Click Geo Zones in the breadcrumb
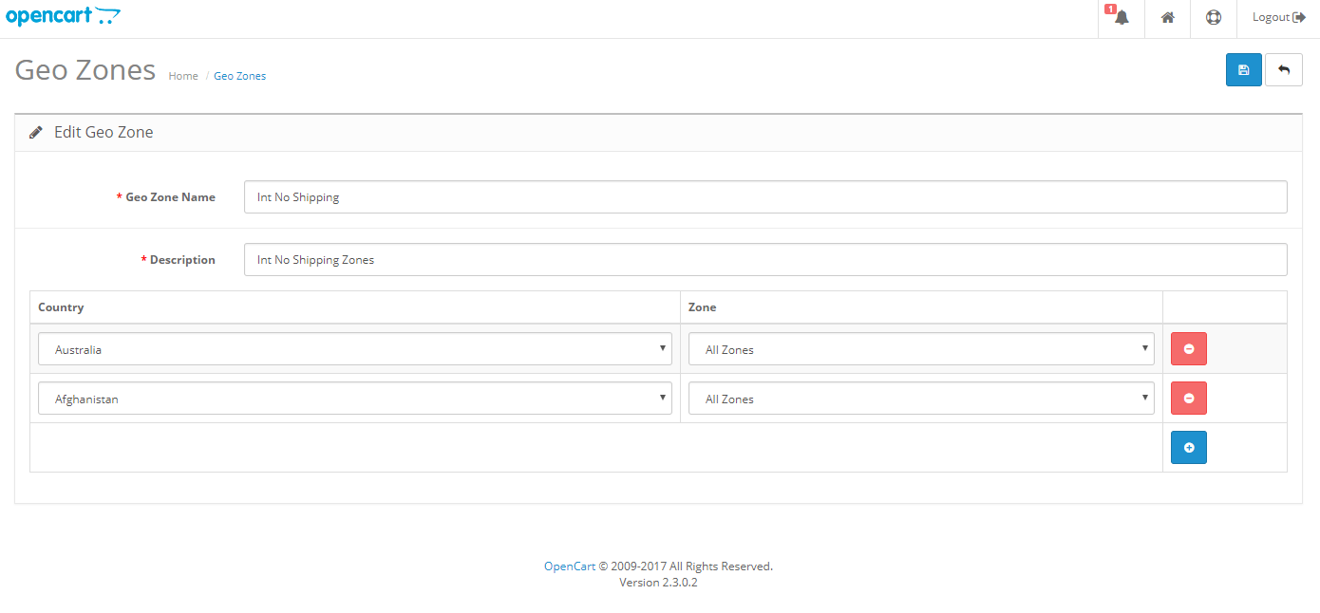This screenshot has width=1320, height=613. pyautogui.click(x=239, y=76)
